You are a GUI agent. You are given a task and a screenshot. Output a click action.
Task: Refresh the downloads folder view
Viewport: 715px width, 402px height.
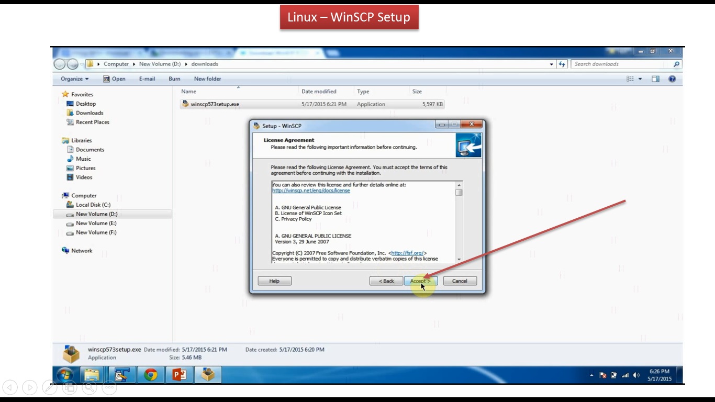(x=562, y=64)
